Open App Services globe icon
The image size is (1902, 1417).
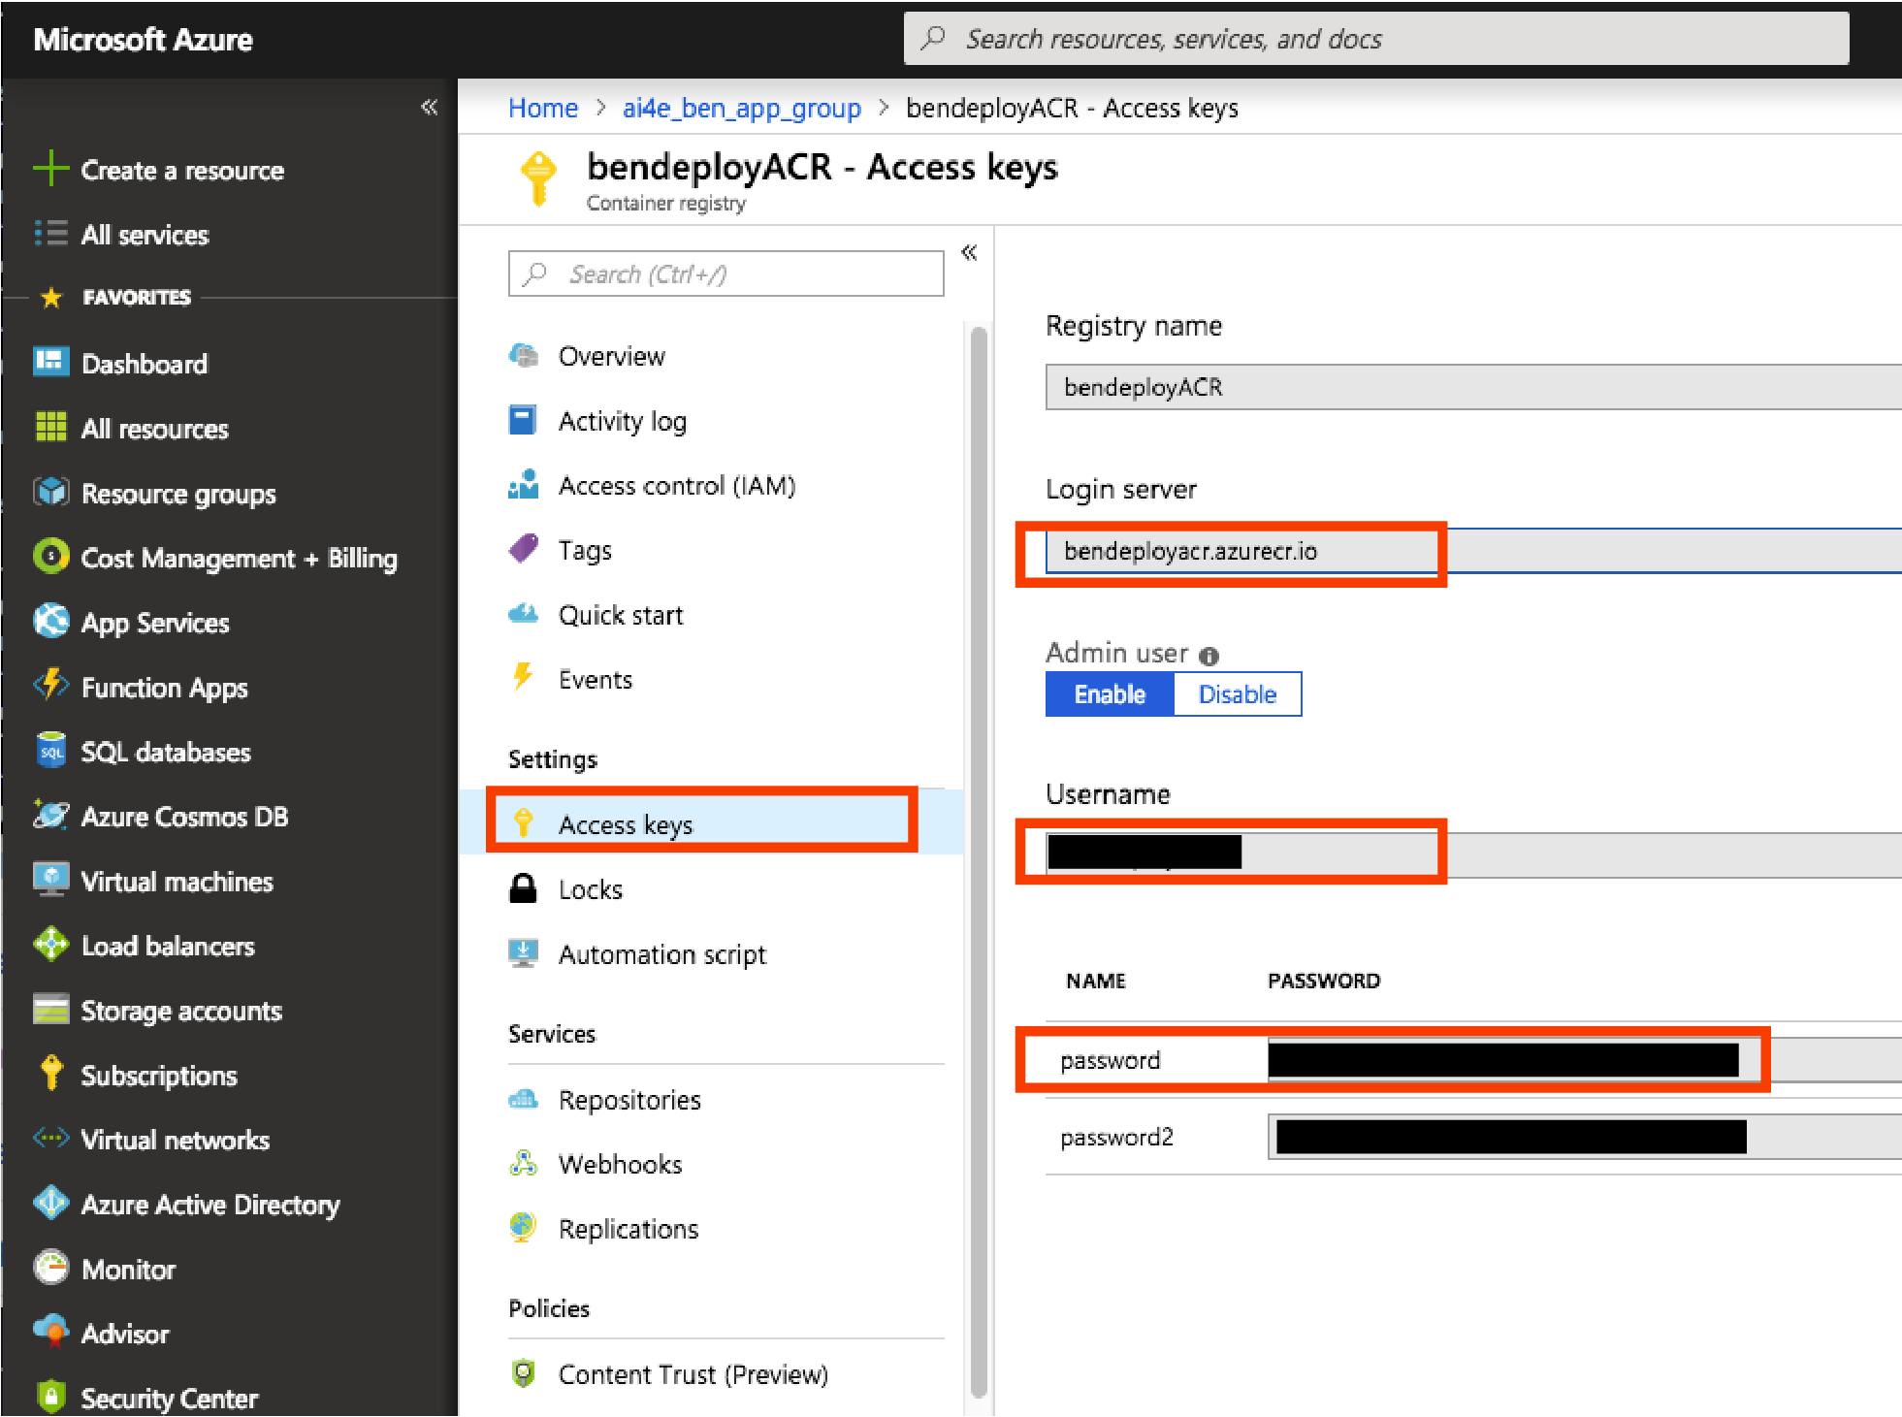pos(50,622)
